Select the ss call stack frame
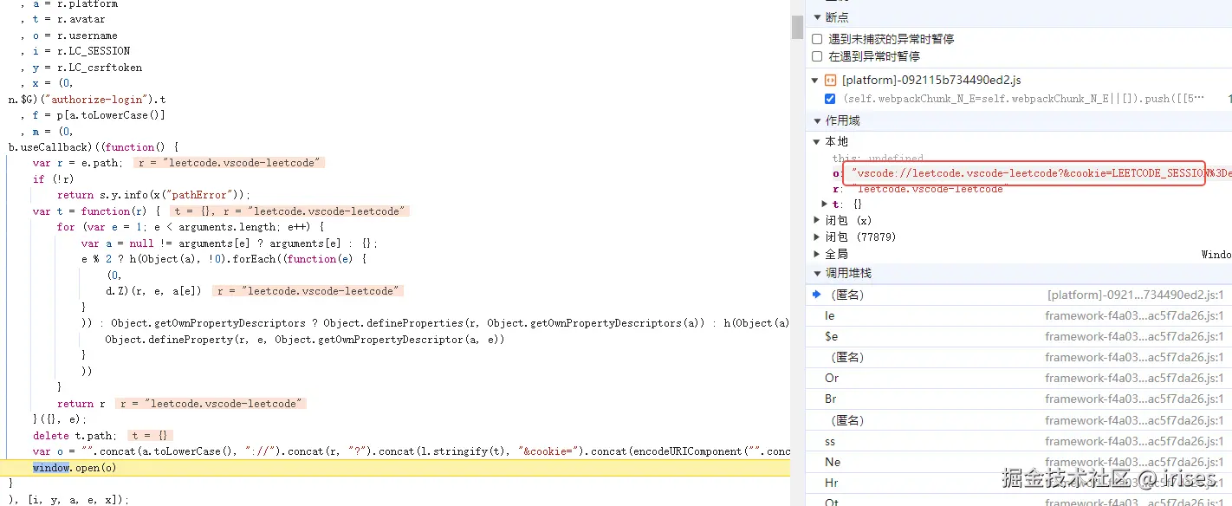 (x=1019, y=441)
